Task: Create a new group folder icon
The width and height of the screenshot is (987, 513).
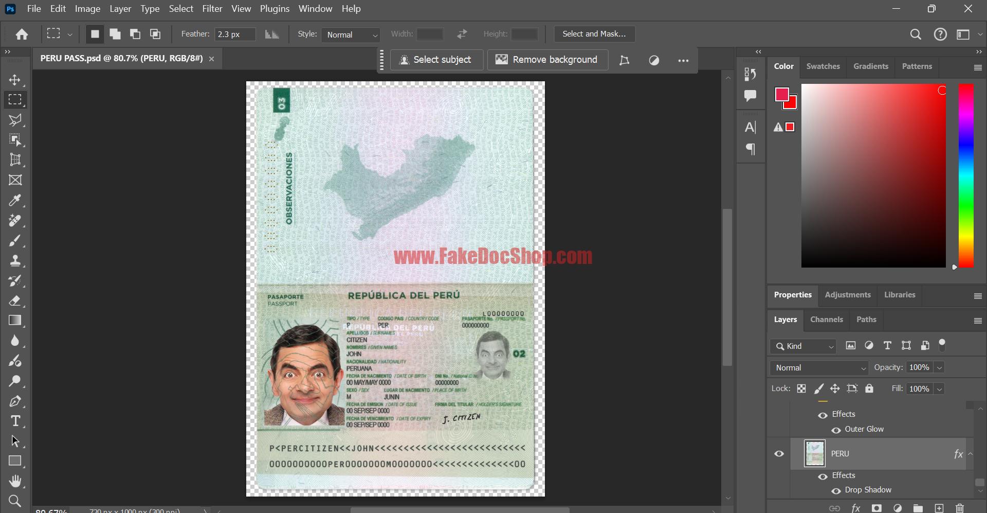Action: coord(918,508)
